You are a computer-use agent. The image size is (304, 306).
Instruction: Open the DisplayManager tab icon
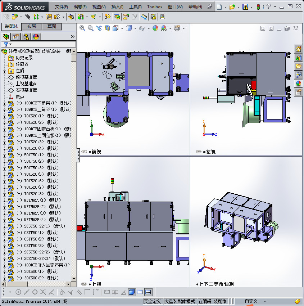coord(36,36)
